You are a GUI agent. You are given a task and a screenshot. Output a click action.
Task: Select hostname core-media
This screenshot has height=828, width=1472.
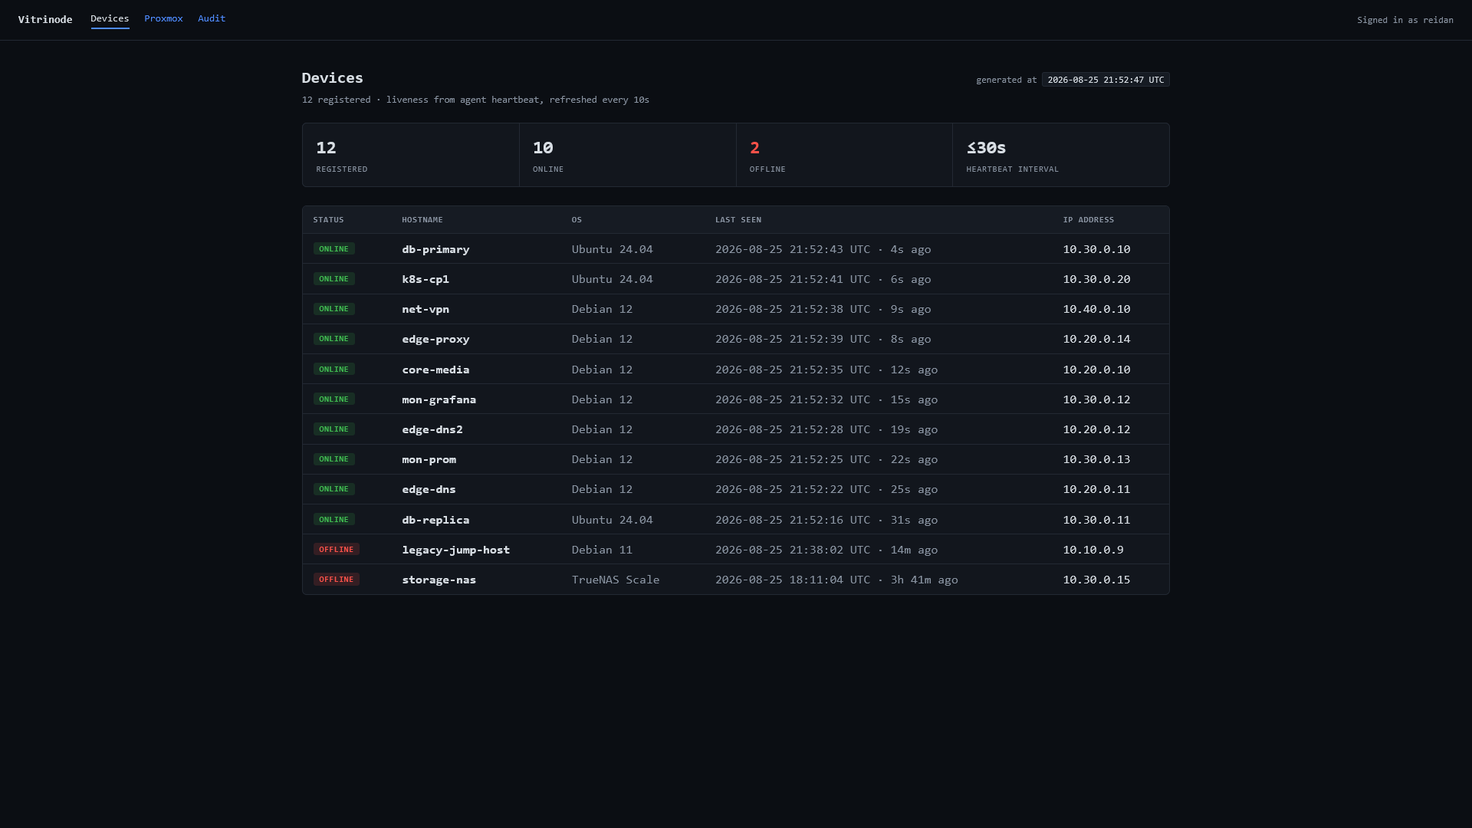tap(435, 370)
